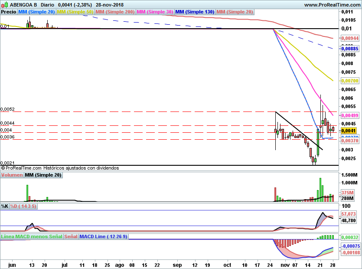Click the 0,01 horizontal line label
This screenshot has height=269, width=362.
pyautogui.click(x=5, y=26)
